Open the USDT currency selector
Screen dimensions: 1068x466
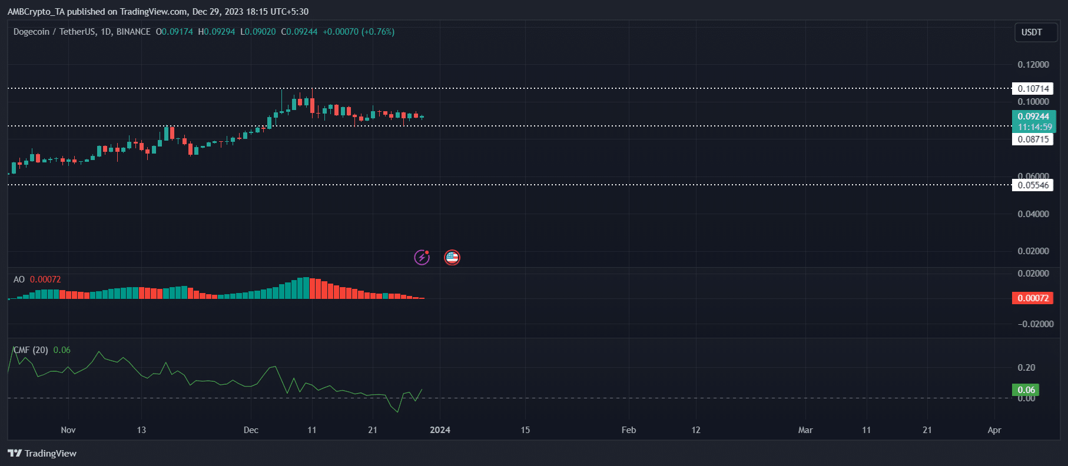pyautogui.click(x=1036, y=32)
